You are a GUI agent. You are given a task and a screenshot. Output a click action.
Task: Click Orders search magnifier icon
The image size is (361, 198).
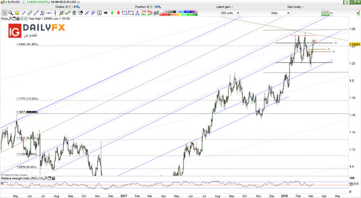(78, 7)
